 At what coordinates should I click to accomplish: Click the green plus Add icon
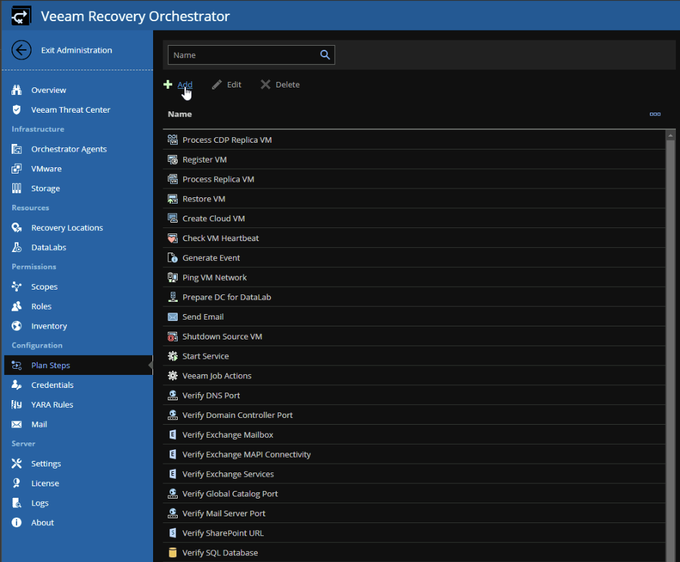(x=168, y=85)
